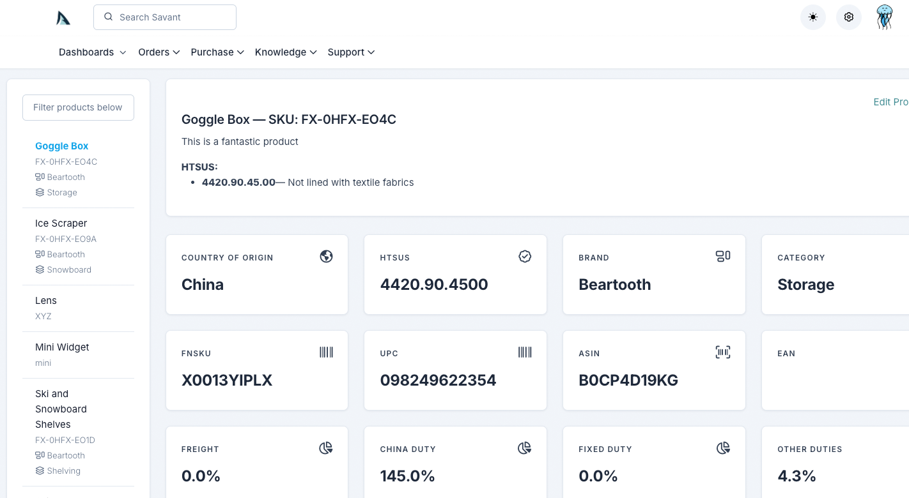Click the brand icon on Beartooth card

[723, 257]
